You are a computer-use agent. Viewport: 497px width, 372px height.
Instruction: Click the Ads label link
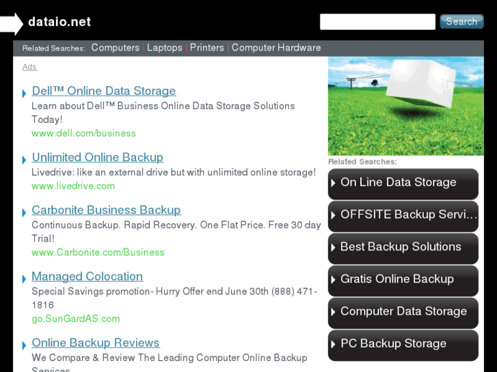[29, 67]
